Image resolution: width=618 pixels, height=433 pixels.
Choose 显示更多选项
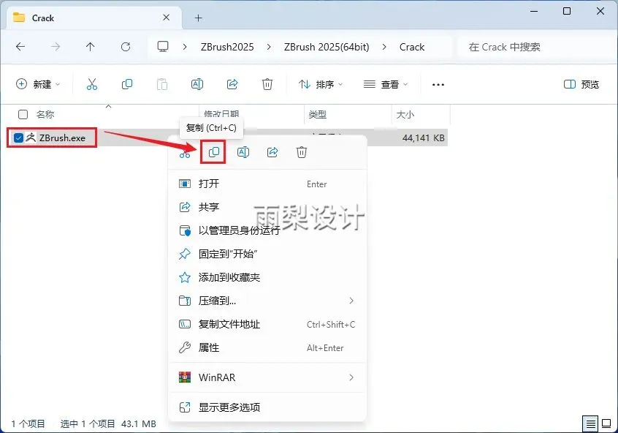click(x=267, y=407)
